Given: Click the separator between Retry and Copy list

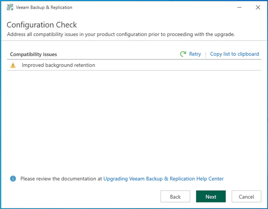Looking at the screenshot, I should 205,54.
